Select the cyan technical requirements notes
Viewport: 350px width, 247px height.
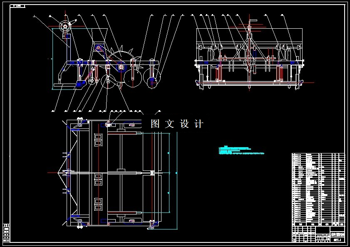click(x=241, y=151)
